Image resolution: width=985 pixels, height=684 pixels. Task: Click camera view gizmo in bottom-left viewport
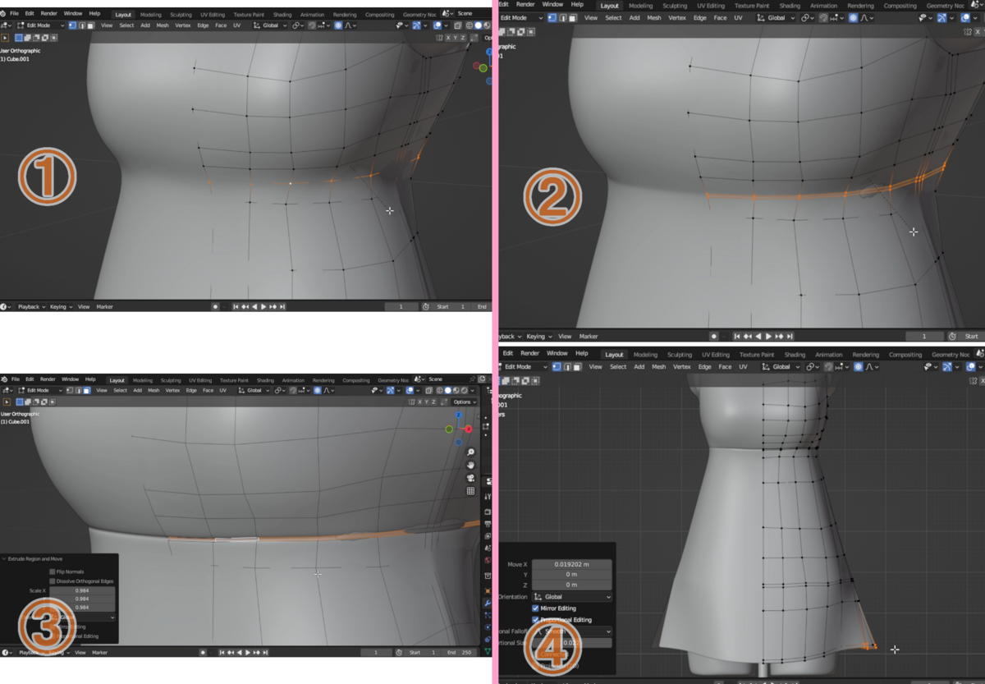[470, 478]
